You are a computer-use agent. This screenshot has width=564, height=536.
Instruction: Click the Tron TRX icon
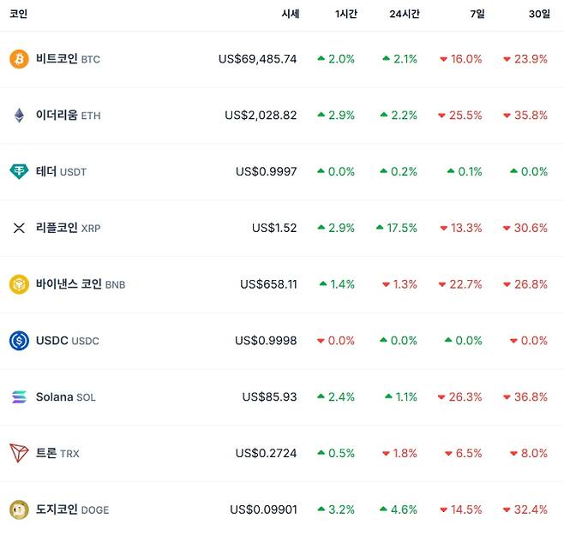(x=19, y=453)
